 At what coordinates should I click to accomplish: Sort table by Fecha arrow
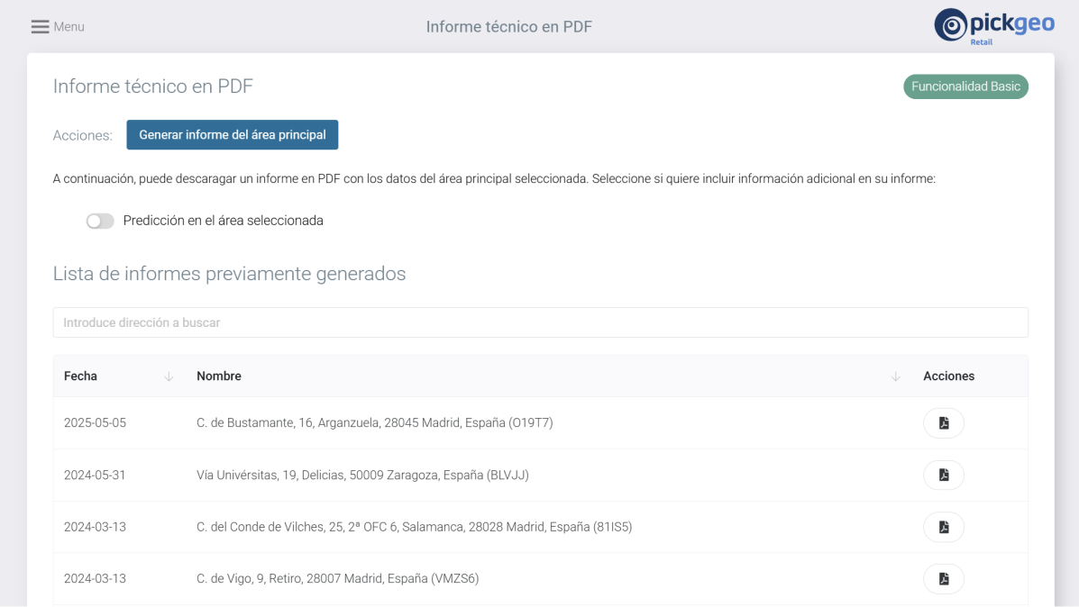(x=169, y=376)
